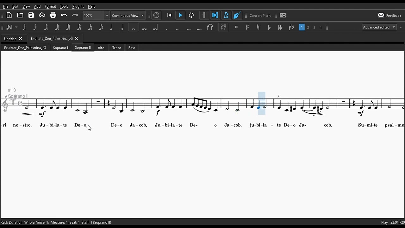
Task: Open the Soprano I part tab
Action: click(x=60, y=48)
